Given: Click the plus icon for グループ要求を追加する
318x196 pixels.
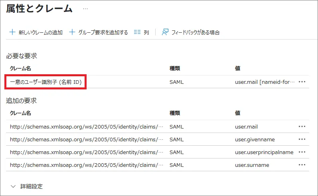Looking at the screenshot, I should click(72, 32).
